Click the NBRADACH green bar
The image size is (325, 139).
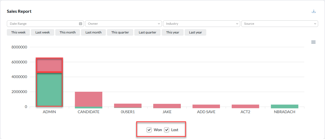(285, 106)
